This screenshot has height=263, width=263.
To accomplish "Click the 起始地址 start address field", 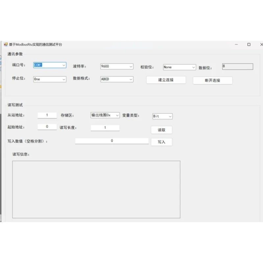I will point(47,127).
